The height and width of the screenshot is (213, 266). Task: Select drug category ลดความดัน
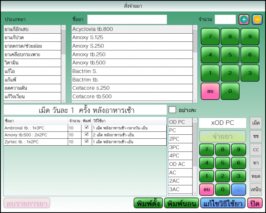[32, 88]
